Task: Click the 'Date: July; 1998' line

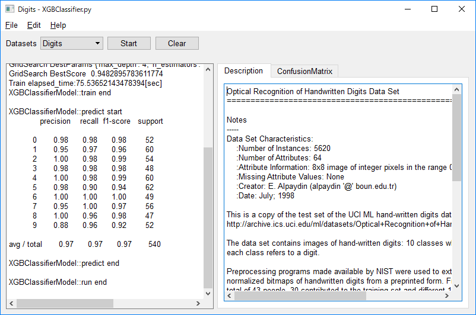Action: (265, 195)
